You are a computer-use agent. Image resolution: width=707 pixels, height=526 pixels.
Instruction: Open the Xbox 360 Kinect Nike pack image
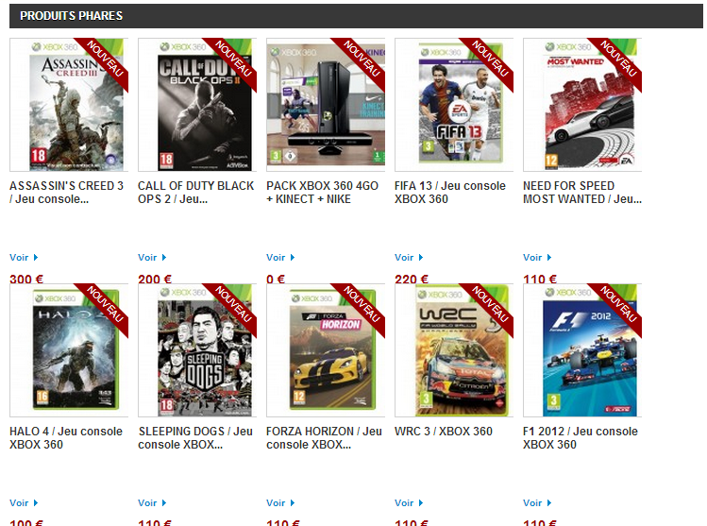[326, 105]
